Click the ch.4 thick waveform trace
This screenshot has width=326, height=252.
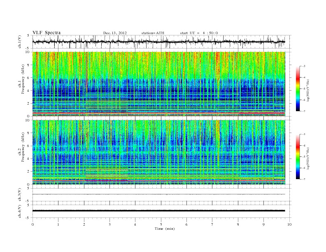(x=158, y=211)
